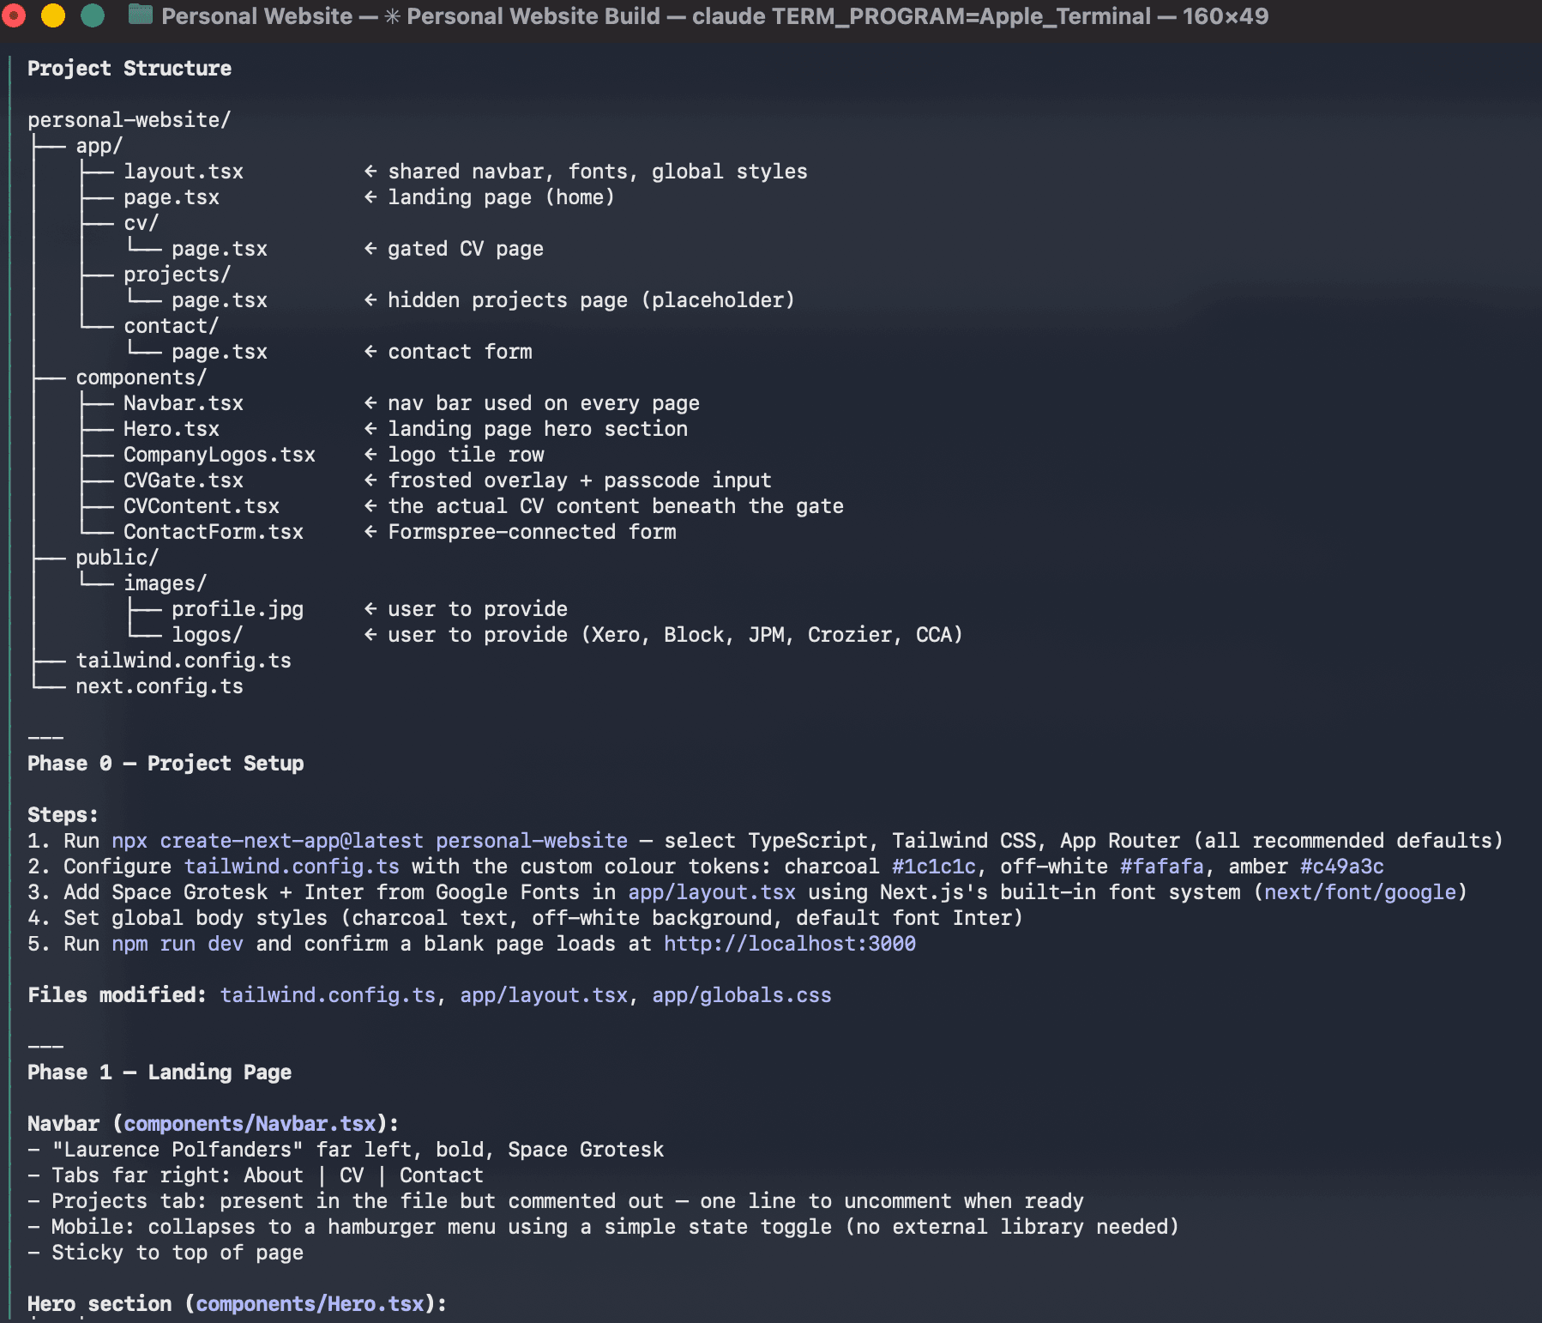Open the components/Navbar.tsx link in Phase 1
The width and height of the screenshot is (1542, 1323).
(249, 1123)
